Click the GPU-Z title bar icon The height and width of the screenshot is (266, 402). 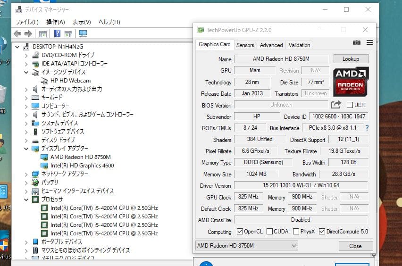(x=201, y=30)
